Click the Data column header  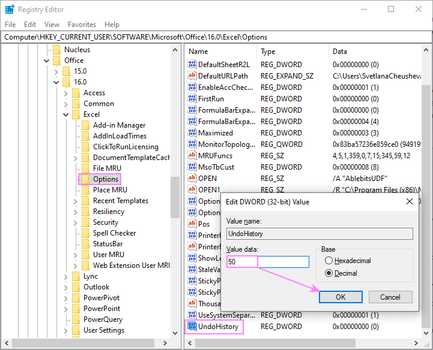340,52
